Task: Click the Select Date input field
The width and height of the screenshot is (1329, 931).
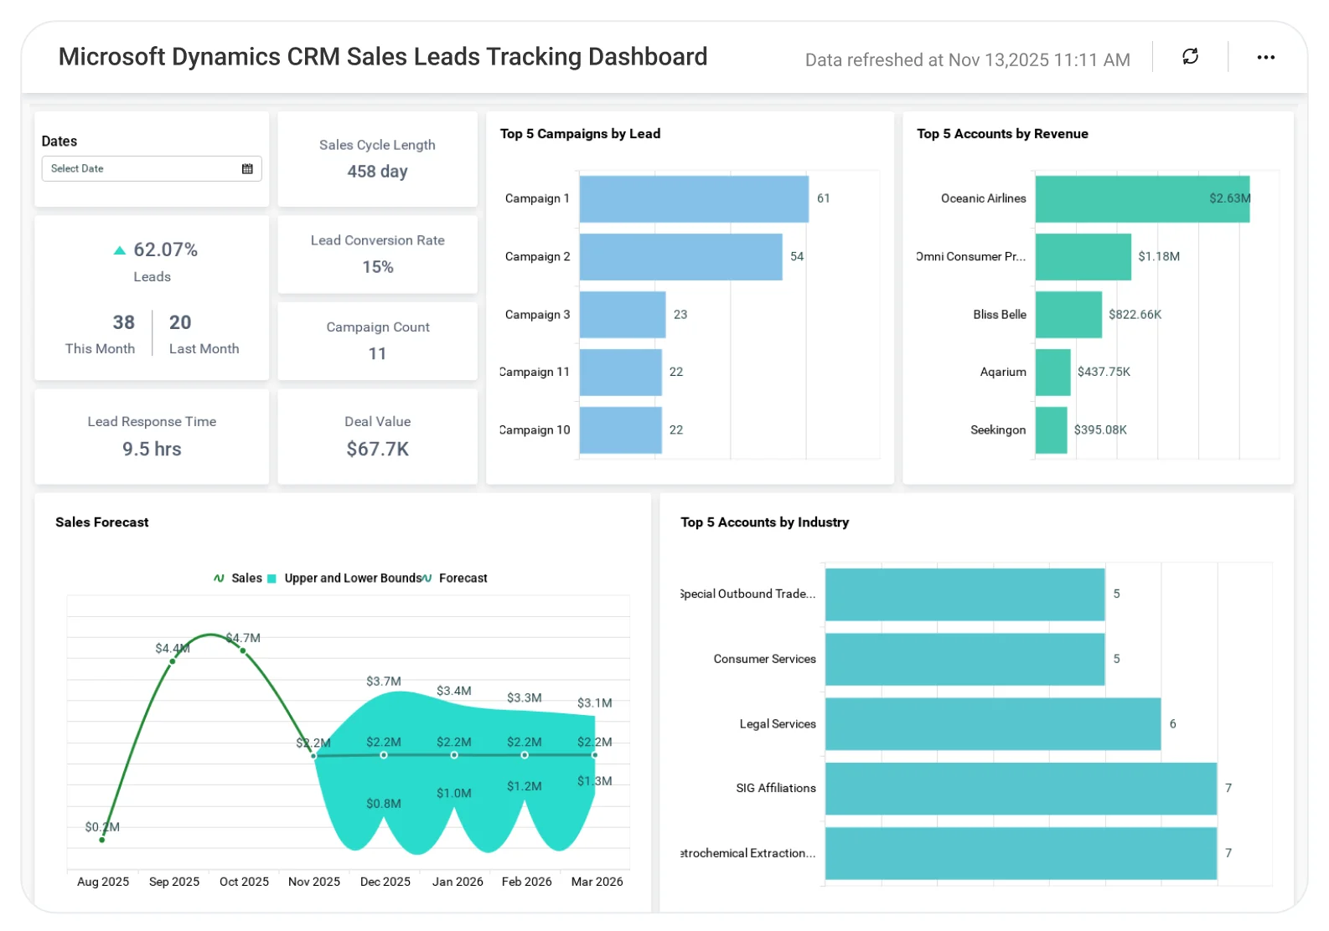Action: point(152,168)
